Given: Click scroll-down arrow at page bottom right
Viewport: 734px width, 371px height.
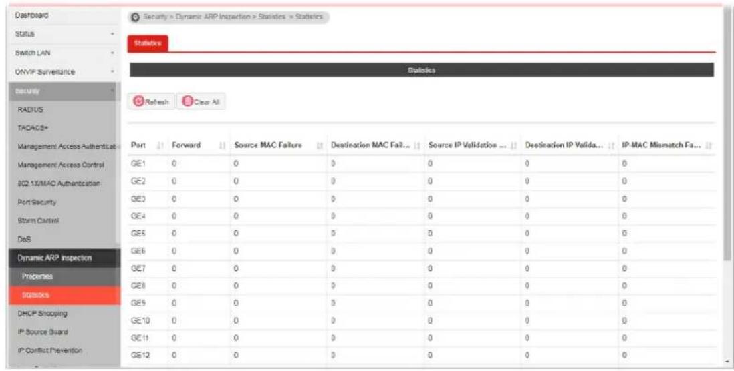Looking at the screenshot, I should (726, 362).
